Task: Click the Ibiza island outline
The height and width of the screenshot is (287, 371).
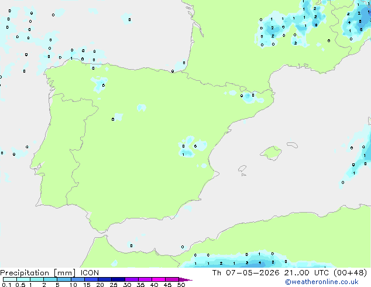Action: point(242,169)
